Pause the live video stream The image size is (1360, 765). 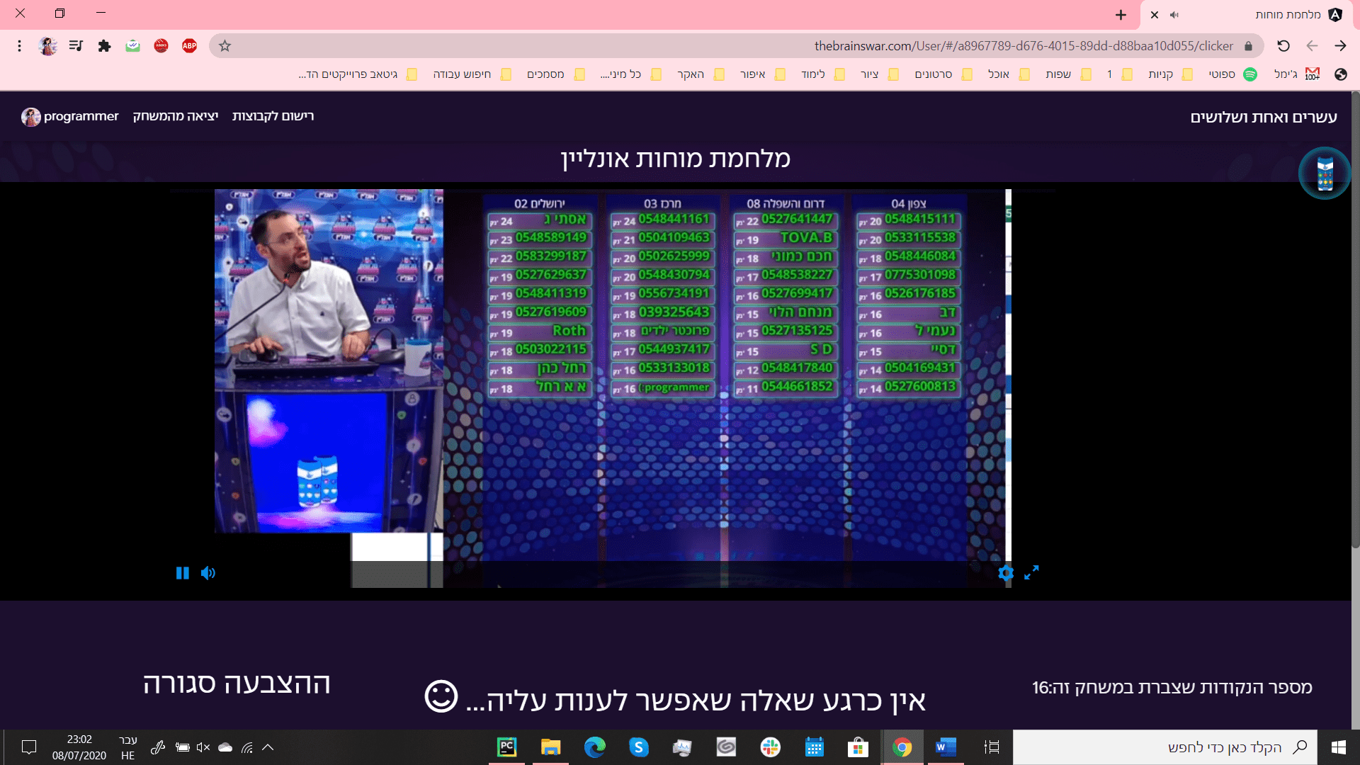pyautogui.click(x=182, y=573)
